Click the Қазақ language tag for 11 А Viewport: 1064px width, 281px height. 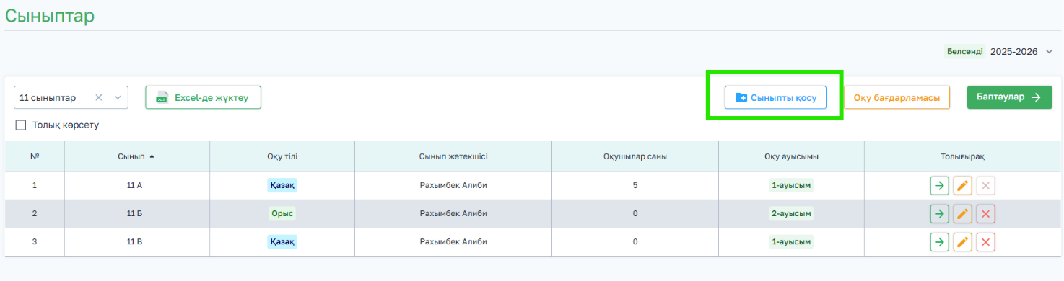[x=282, y=185]
